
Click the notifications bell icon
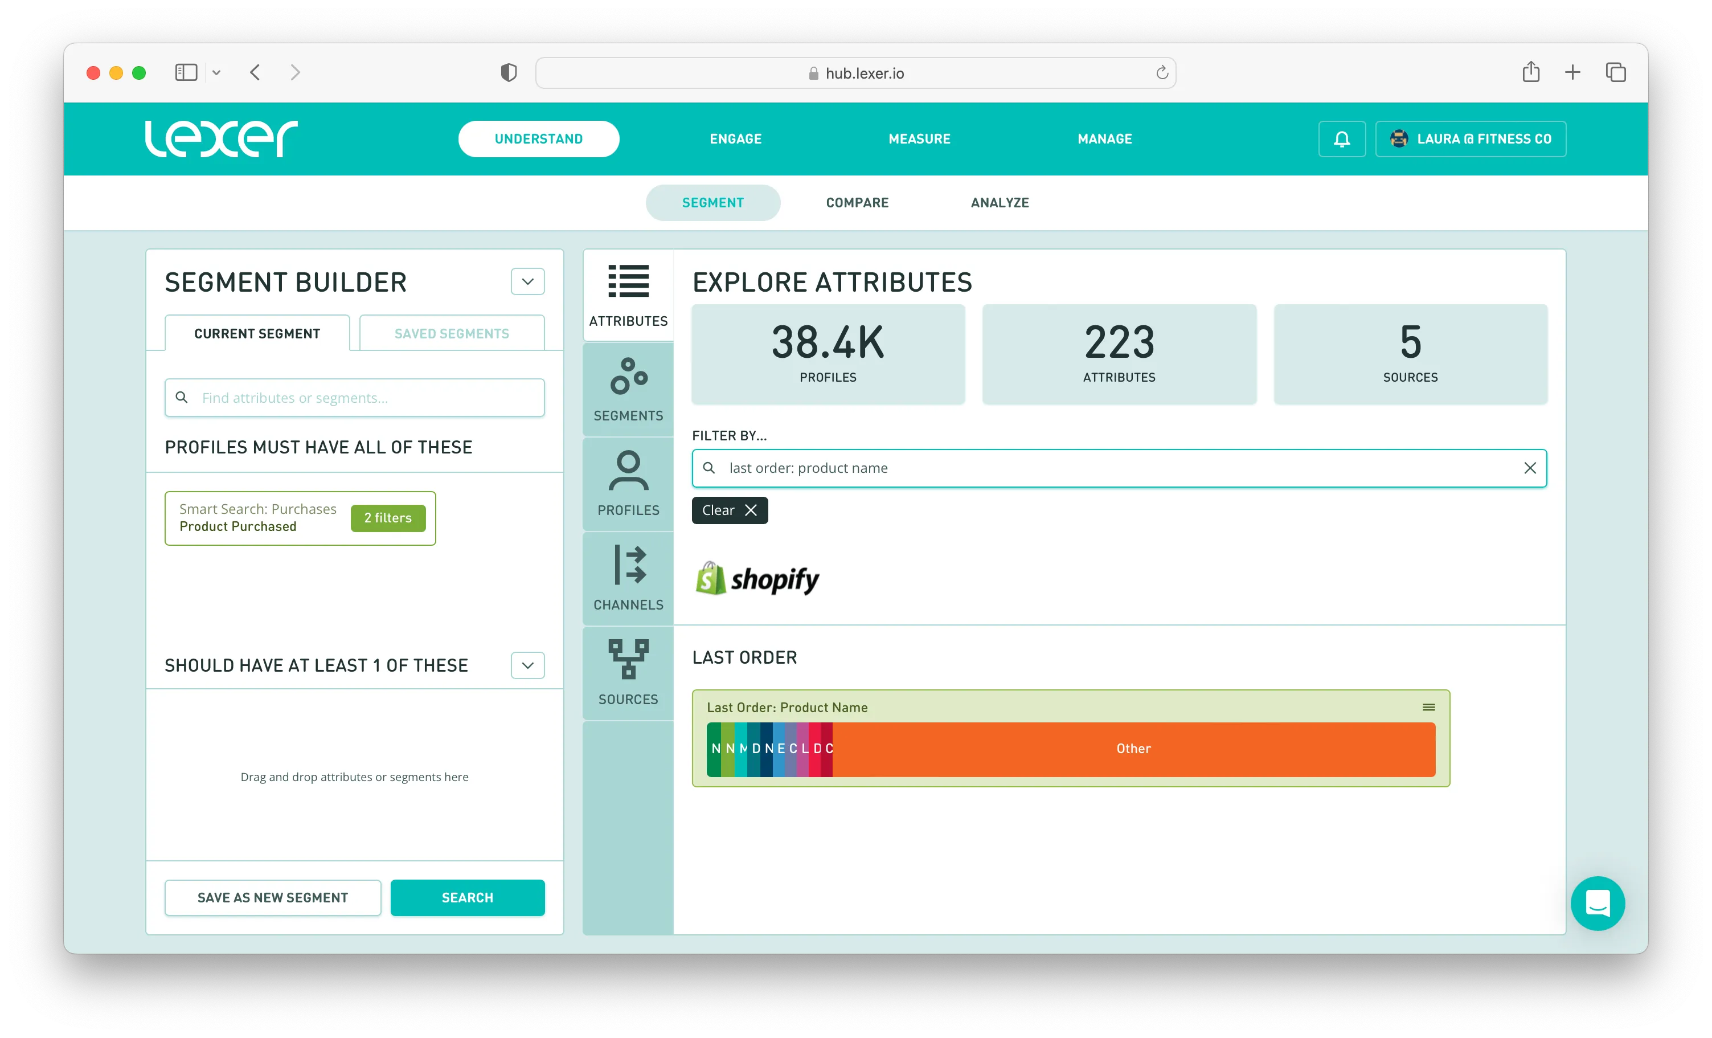pos(1342,139)
